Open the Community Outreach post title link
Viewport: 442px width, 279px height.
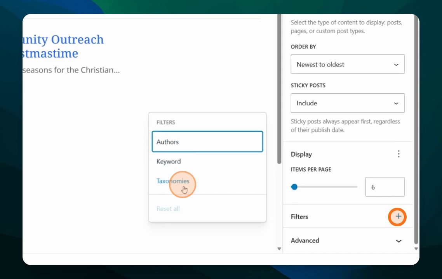click(63, 46)
